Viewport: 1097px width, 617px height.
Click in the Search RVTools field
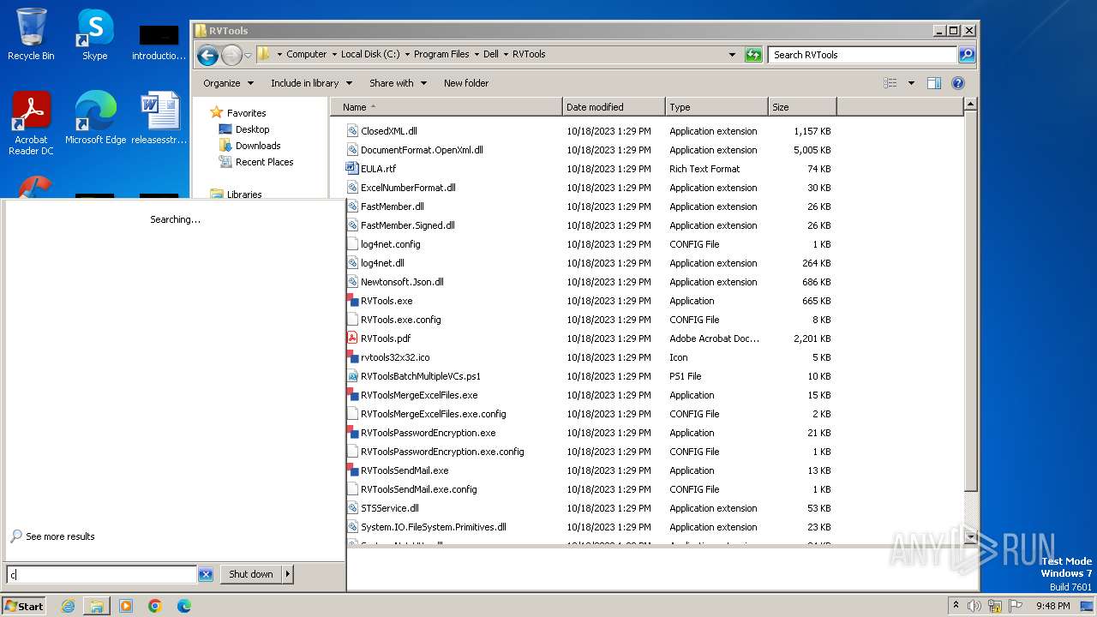point(863,55)
